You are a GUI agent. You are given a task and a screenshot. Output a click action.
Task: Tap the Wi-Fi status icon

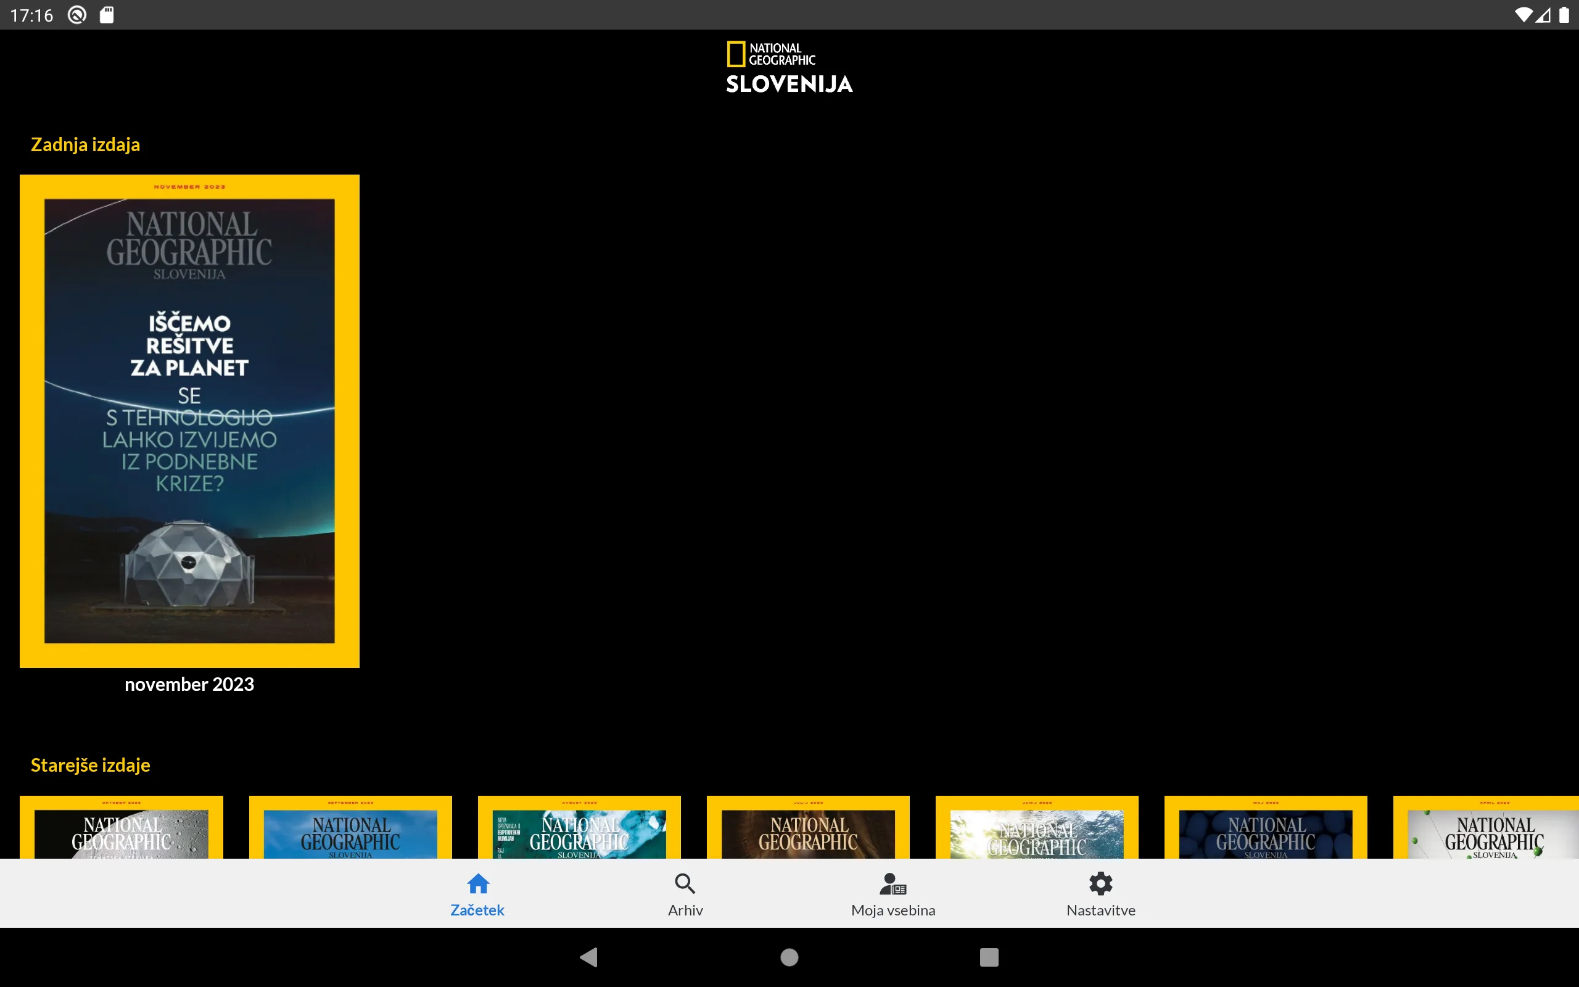1523,15
